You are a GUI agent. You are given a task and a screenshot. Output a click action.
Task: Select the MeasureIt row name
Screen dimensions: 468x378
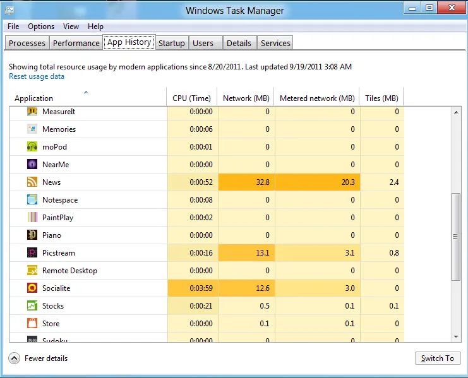click(59, 112)
